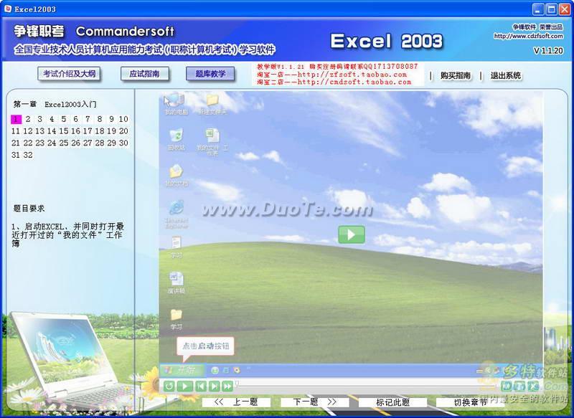Select question number 11
Screen dimensions: 574x418
tap(16, 131)
